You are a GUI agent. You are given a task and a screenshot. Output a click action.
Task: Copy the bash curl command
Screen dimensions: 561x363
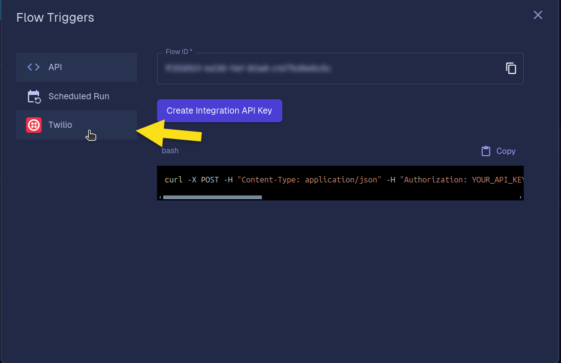pos(498,151)
